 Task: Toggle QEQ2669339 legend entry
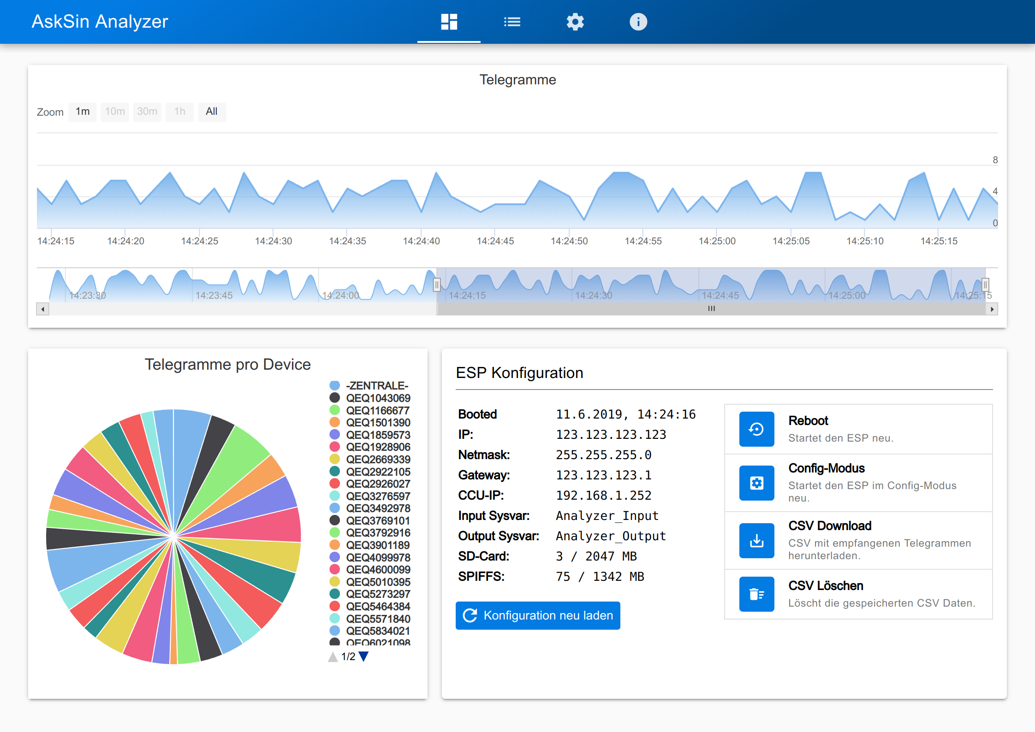point(370,459)
